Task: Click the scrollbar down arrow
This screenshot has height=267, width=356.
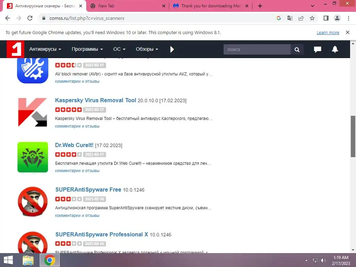Action: (353, 250)
